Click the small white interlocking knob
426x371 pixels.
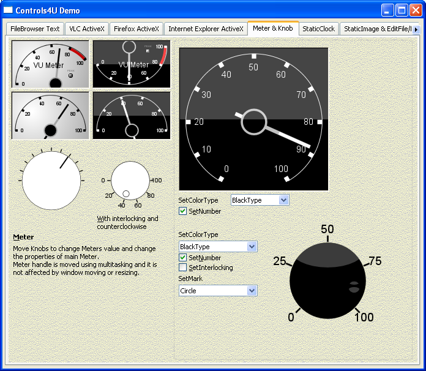coord(129,181)
